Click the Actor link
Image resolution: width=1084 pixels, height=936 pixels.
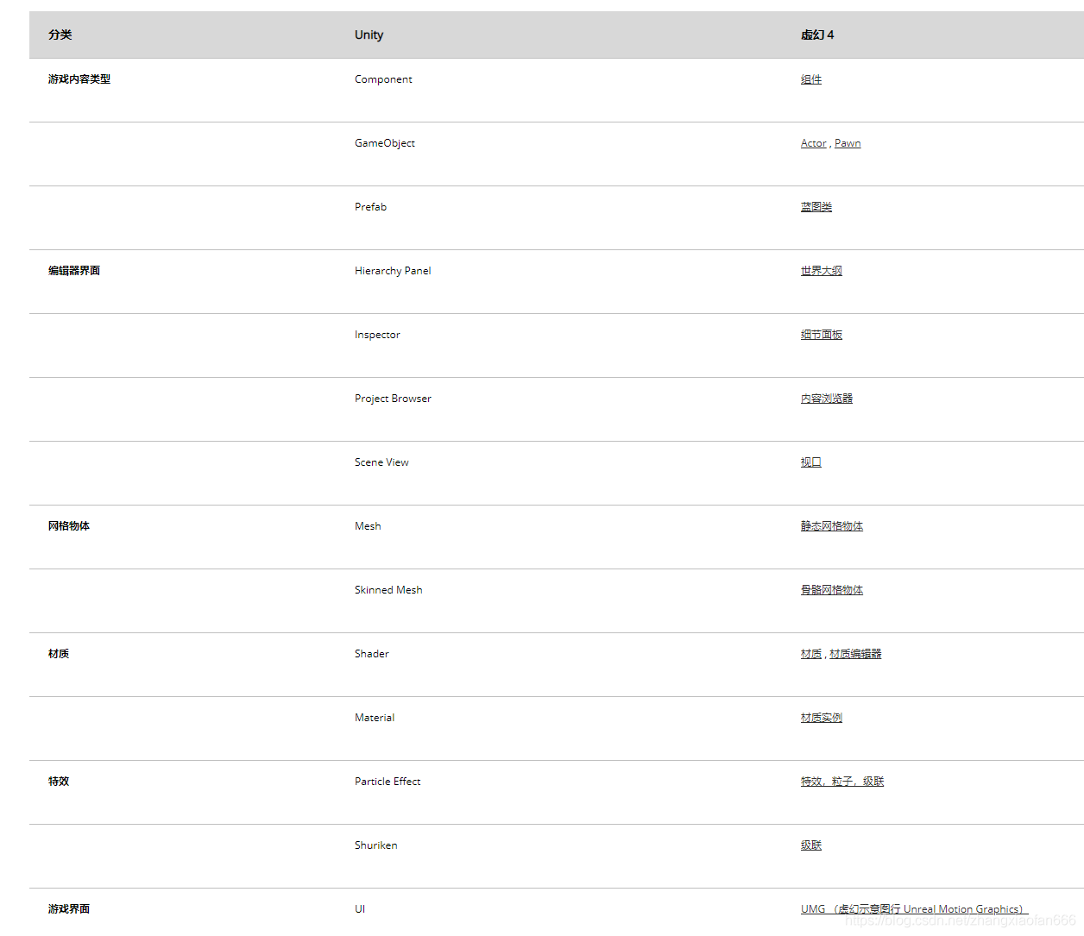point(813,143)
